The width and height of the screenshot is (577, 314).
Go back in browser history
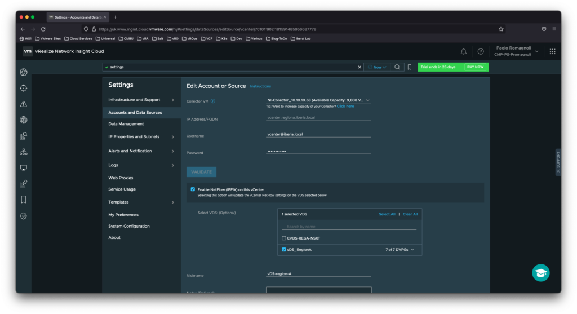[x=23, y=29]
